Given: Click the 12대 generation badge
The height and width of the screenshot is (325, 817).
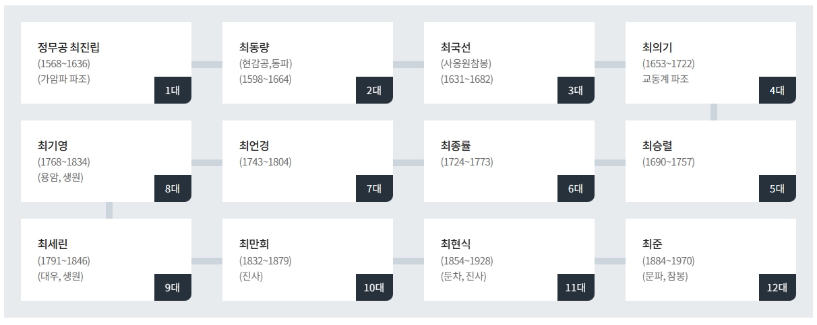Looking at the screenshot, I should click(777, 287).
